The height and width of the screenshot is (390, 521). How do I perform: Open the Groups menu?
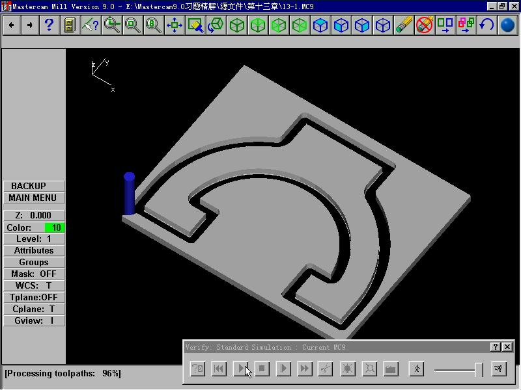(34, 262)
